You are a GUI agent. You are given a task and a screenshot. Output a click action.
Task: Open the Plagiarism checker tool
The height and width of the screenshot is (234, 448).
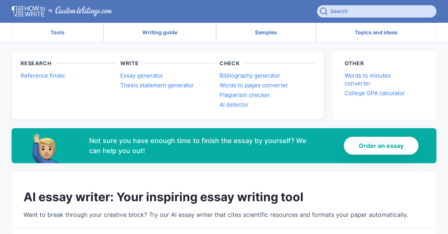(x=245, y=95)
